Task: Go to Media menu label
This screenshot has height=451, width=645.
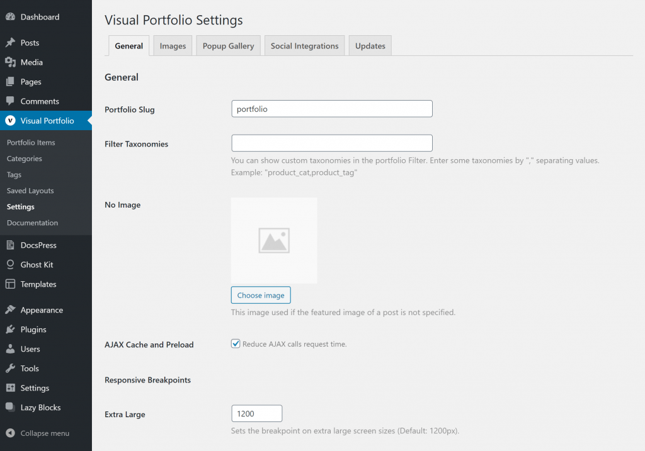Action: 31,62
